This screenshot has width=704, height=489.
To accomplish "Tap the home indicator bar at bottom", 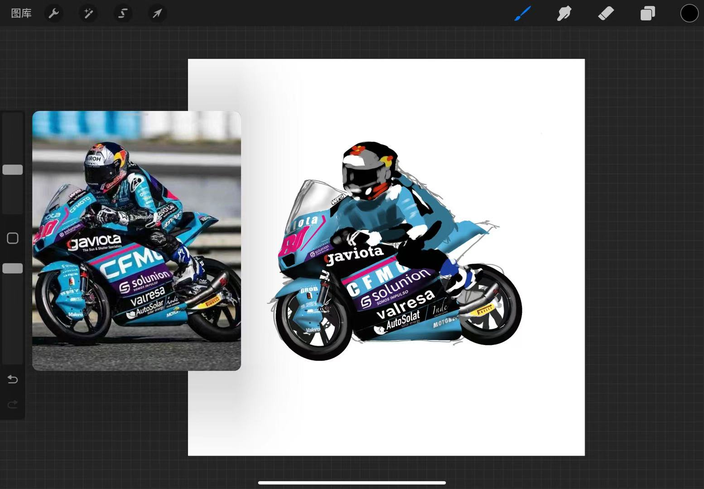I will 352,483.
